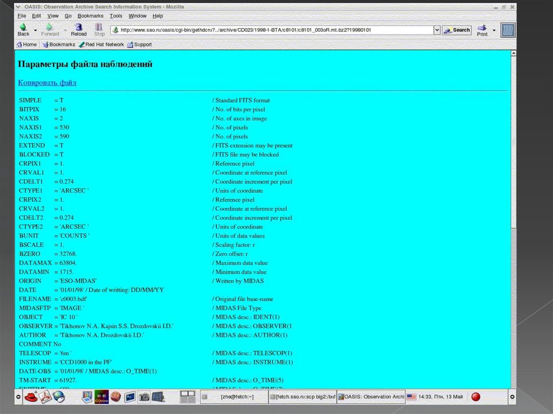The image size is (553, 414).
Task: Hide panel with right edge arrow
Action: 512,397
